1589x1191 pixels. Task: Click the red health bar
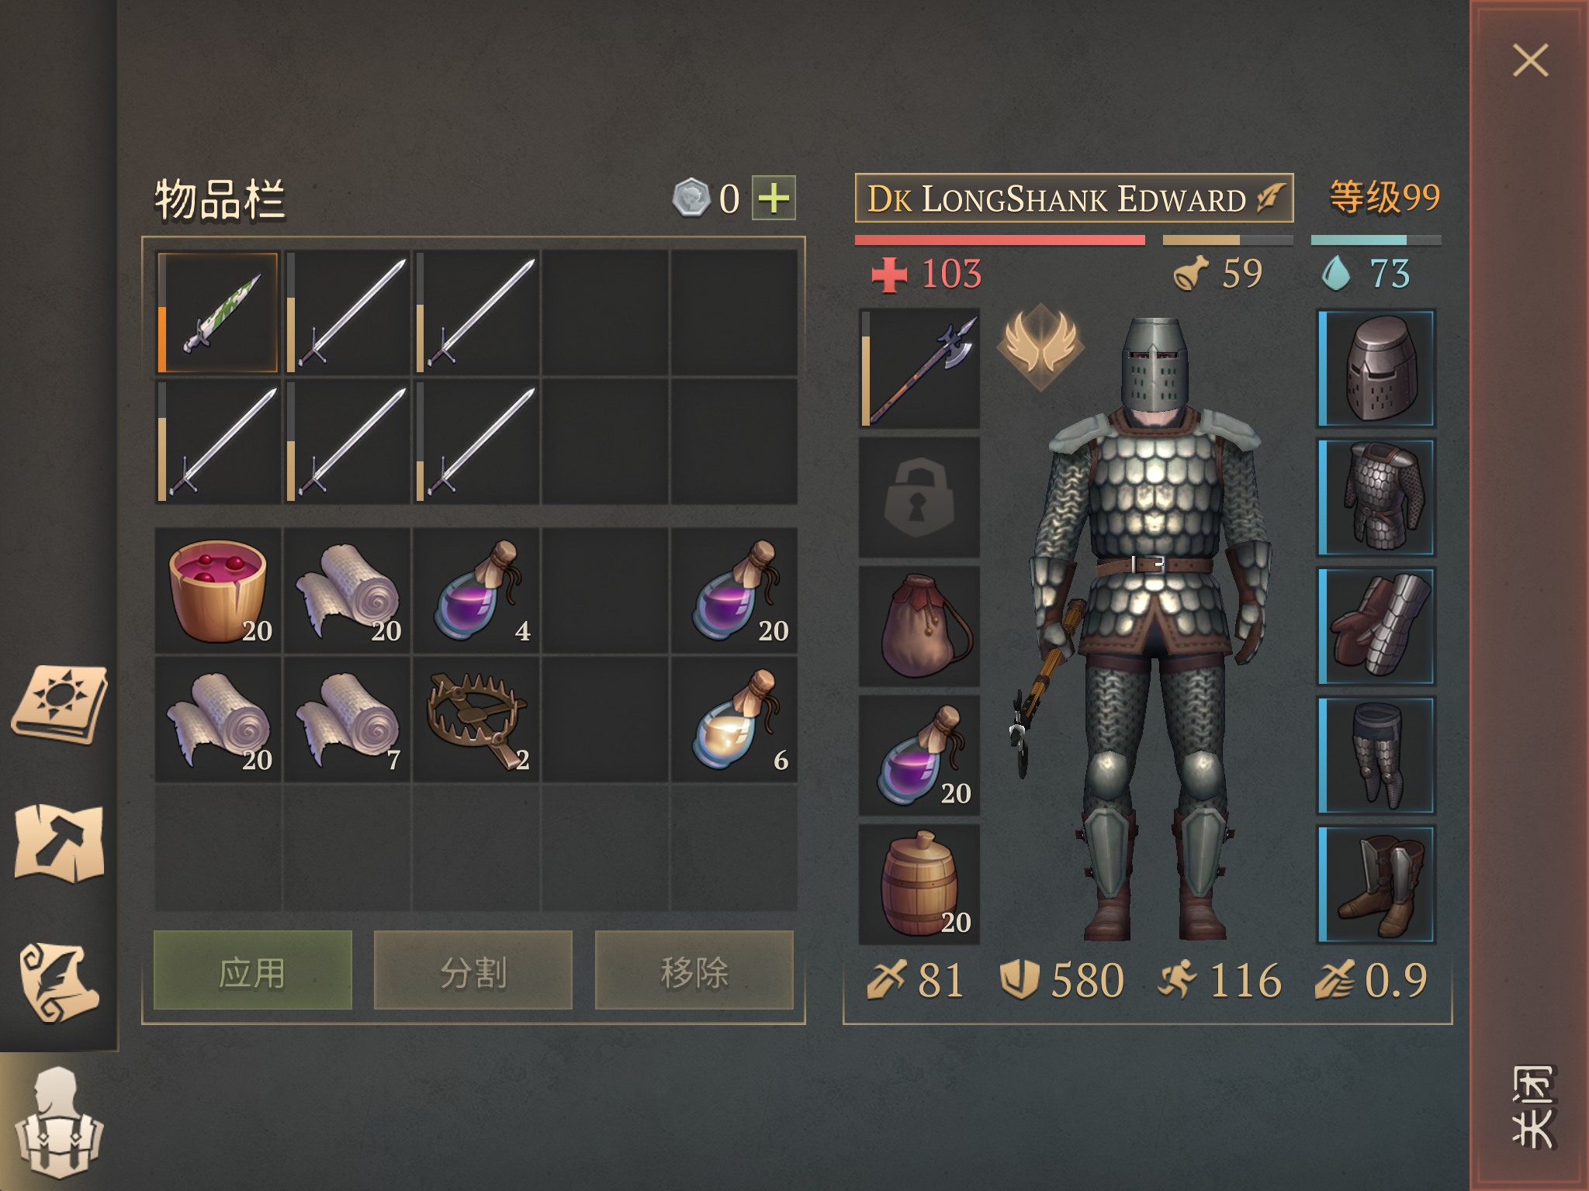(x=999, y=240)
